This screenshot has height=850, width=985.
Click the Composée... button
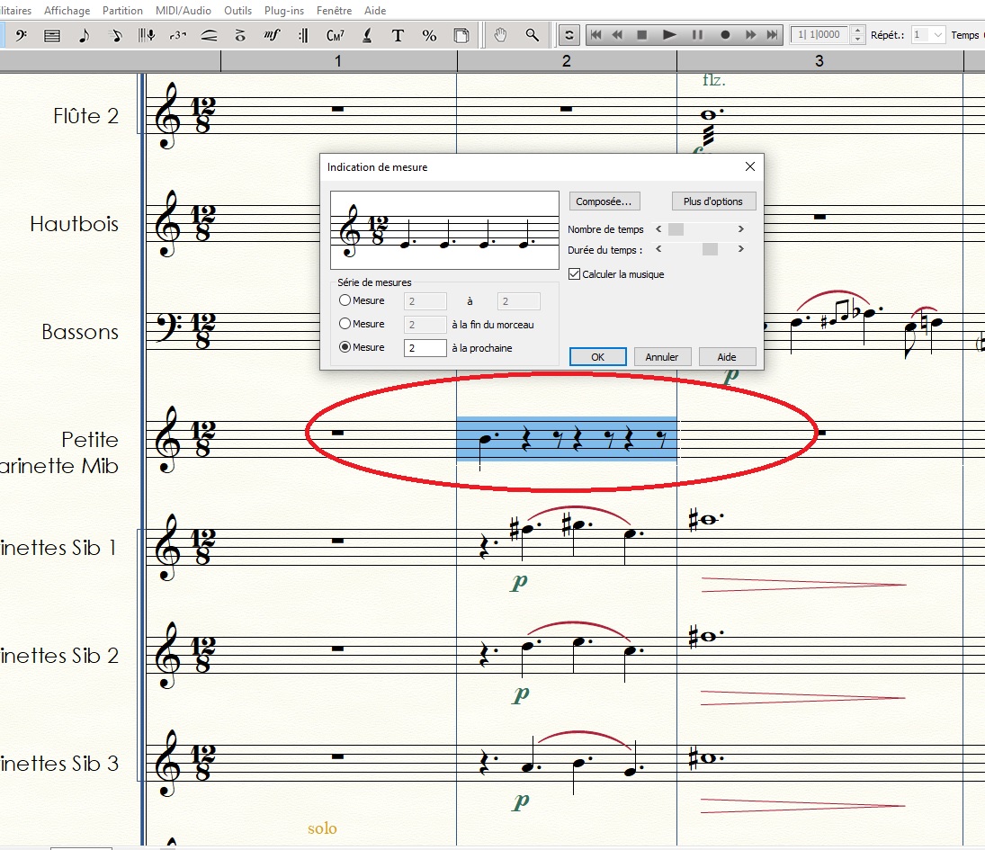tap(604, 201)
